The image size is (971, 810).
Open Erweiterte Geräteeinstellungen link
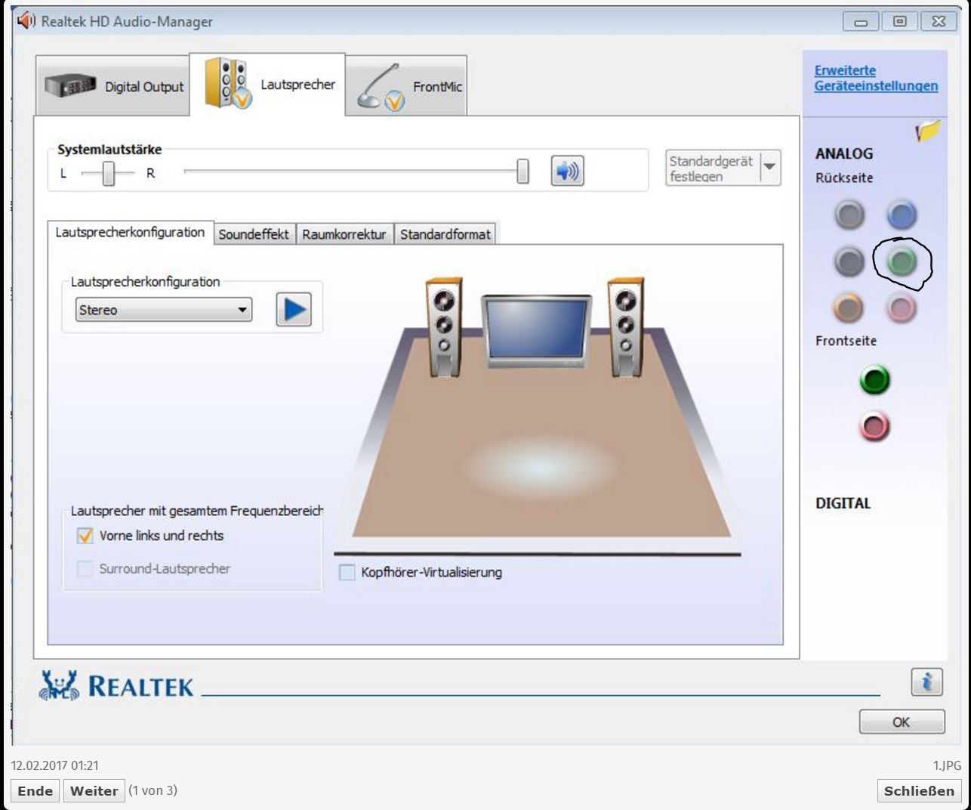tap(876, 78)
